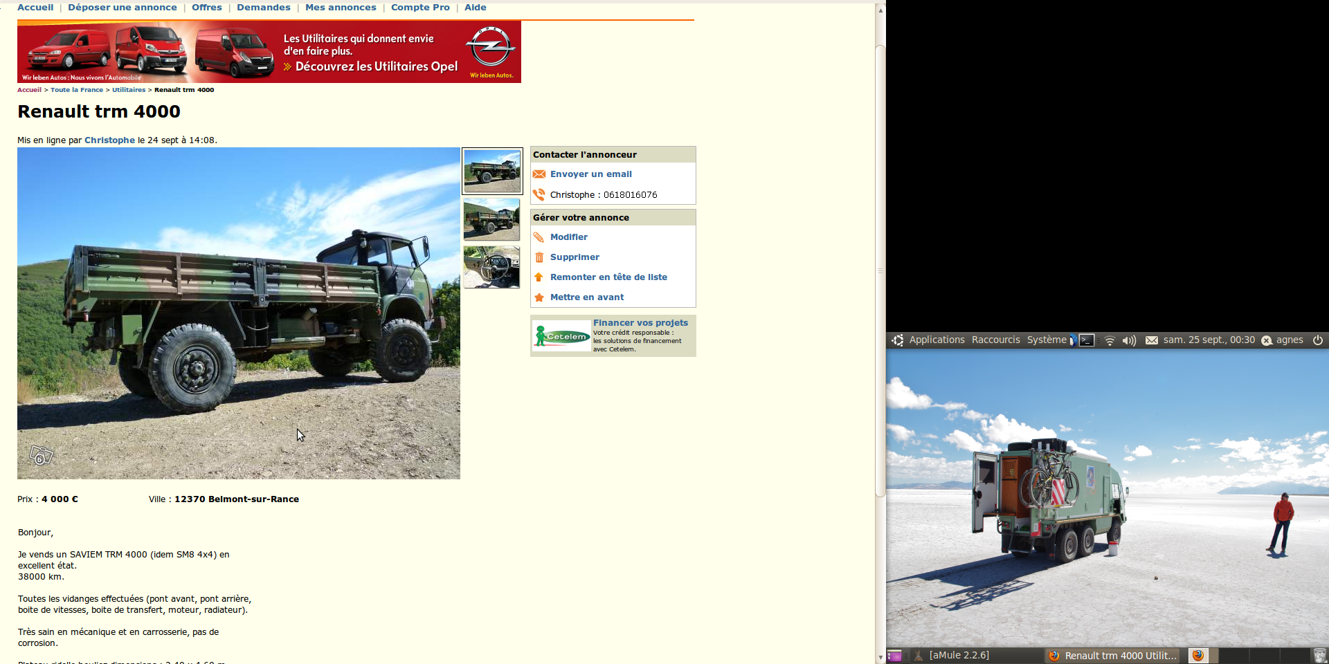This screenshot has width=1329, height=664.
Task: Click the star icon beside Mettre en avant
Action: coord(539,297)
